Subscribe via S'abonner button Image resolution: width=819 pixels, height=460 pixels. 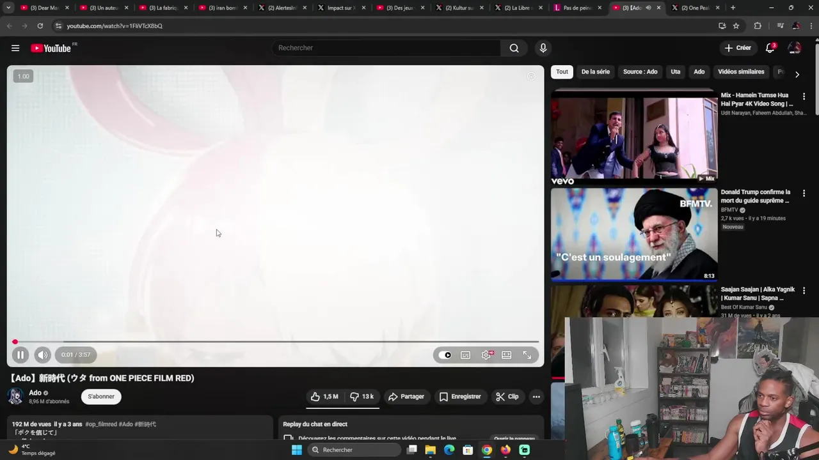(x=101, y=397)
